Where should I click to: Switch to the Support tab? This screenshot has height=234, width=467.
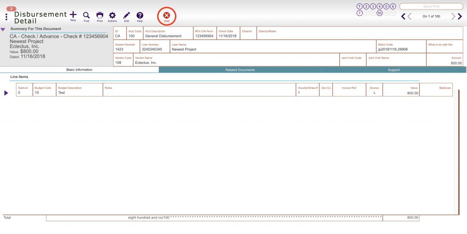(394, 70)
